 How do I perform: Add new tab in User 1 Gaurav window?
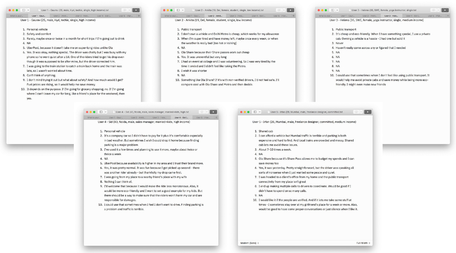click(x=139, y=16)
